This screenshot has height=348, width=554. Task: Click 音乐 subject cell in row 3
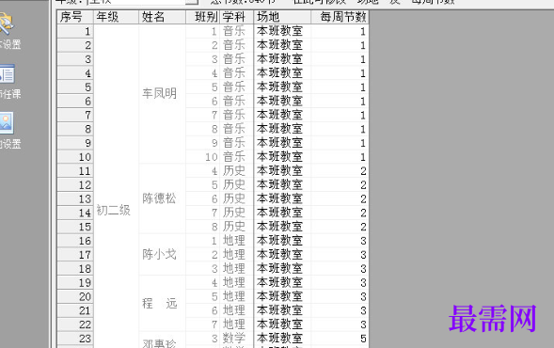(x=237, y=59)
